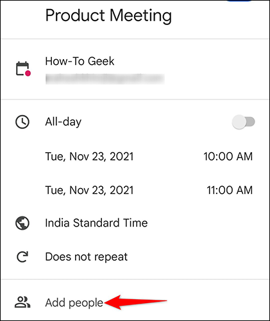Click the repeat arrow icon
Screen dimensions: 270x321
(x=22, y=257)
